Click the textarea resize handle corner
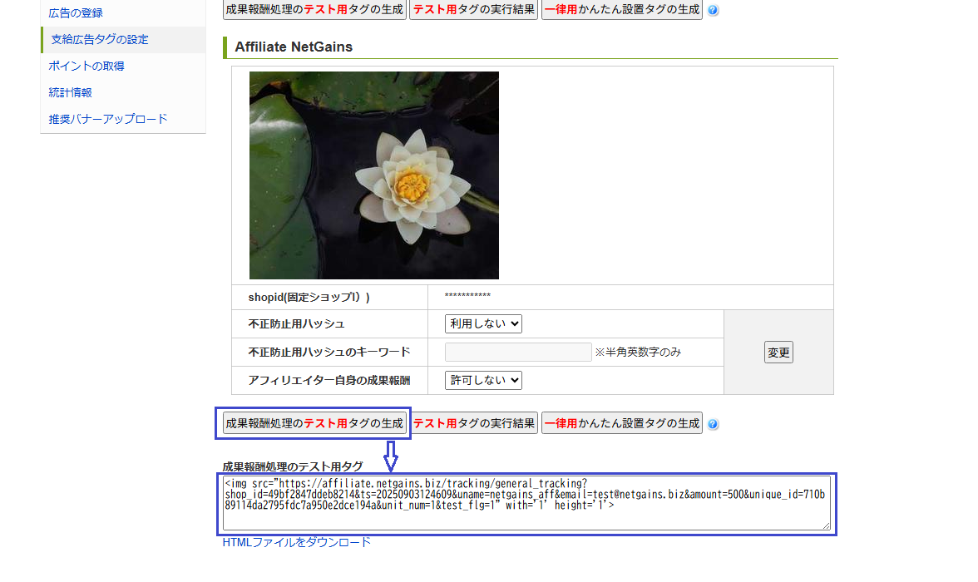The width and height of the screenshot is (978, 582). coord(827,525)
